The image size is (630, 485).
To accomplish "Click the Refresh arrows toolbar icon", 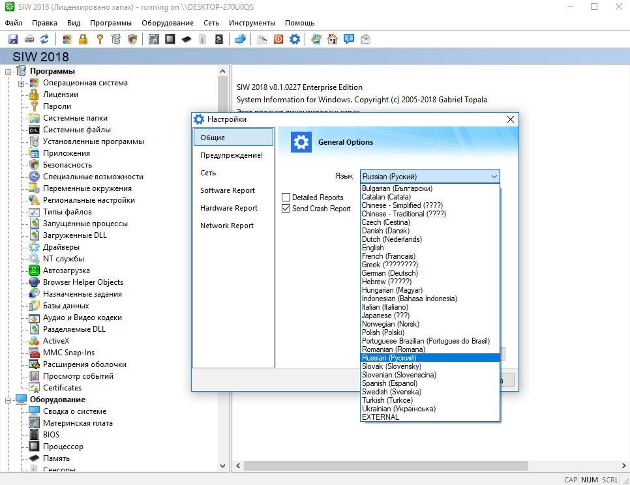I will point(44,39).
